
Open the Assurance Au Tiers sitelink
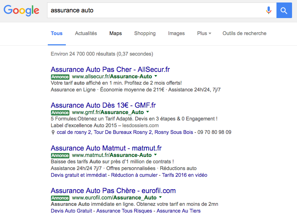(179, 211)
